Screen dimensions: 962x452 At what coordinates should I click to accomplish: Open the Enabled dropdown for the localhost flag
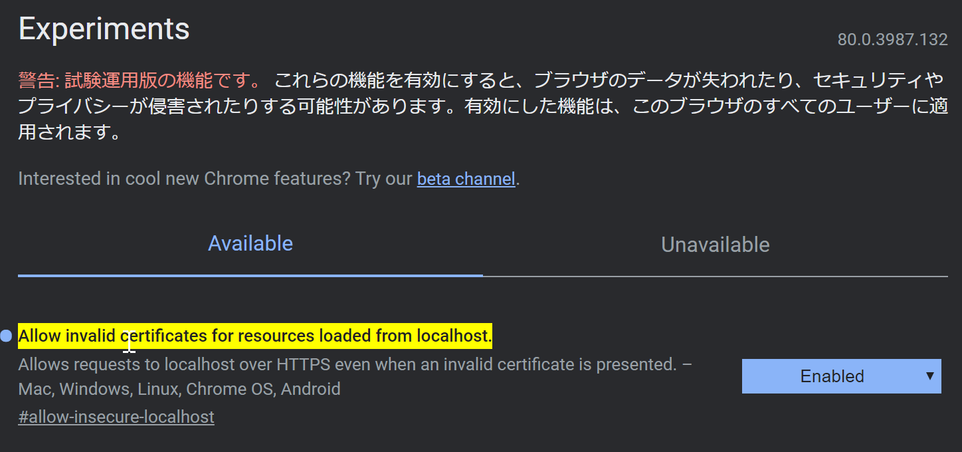pos(832,376)
